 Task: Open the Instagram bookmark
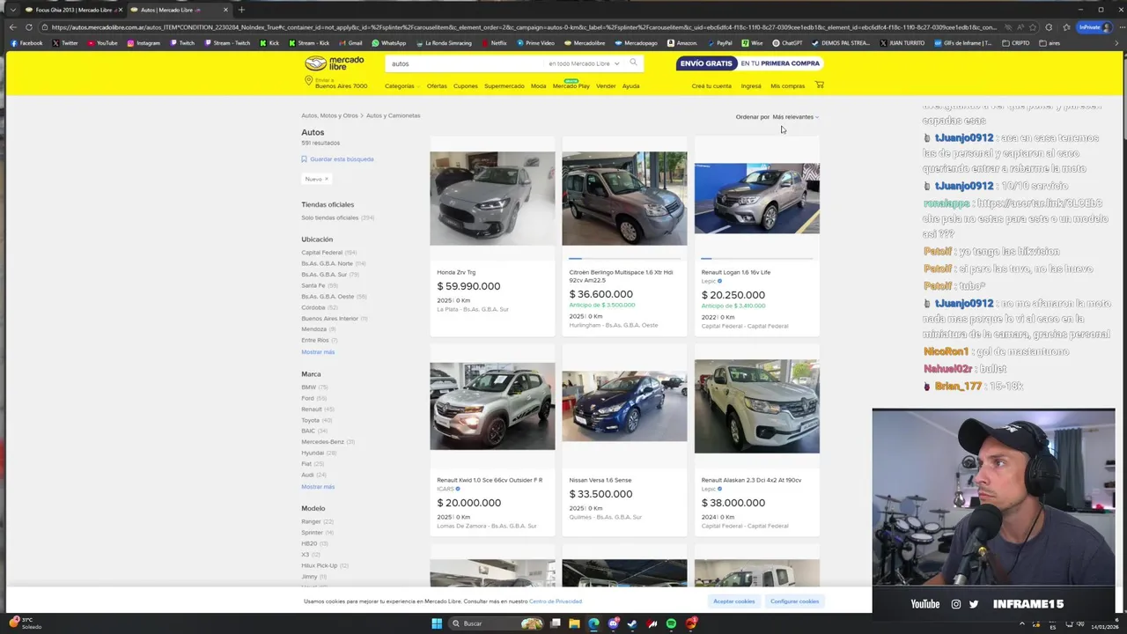click(x=144, y=42)
